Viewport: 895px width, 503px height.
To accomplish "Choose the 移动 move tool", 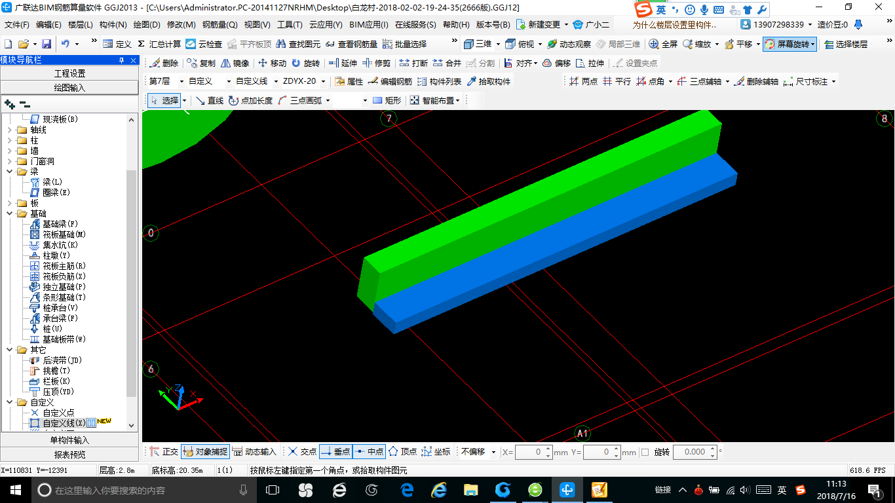I will tap(272, 64).
